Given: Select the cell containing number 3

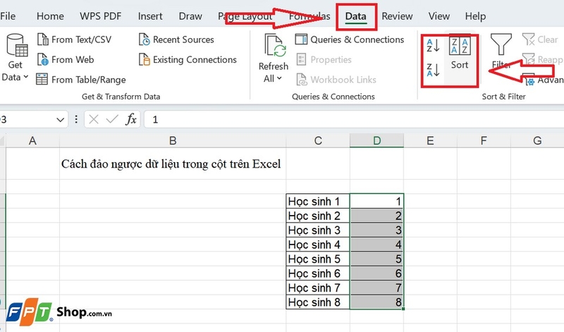Looking at the screenshot, I should click(x=376, y=230).
